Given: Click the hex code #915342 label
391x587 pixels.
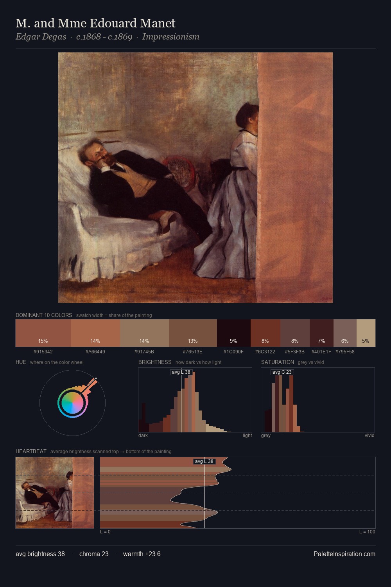Looking at the screenshot, I should click(43, 352).
